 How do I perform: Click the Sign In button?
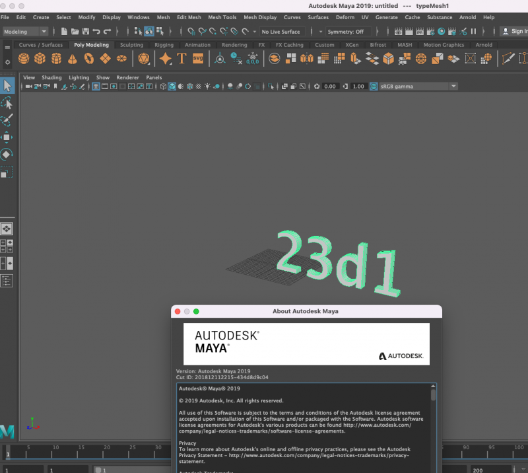[x=515, y=31]
